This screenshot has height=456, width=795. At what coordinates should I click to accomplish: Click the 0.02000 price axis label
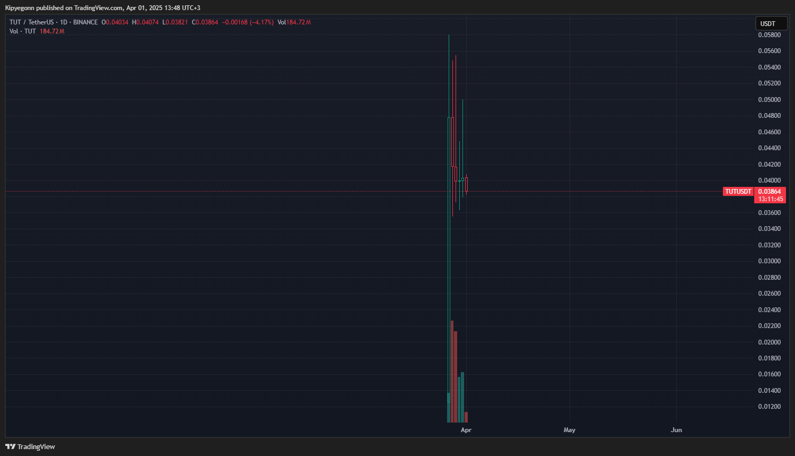(769, 342)
